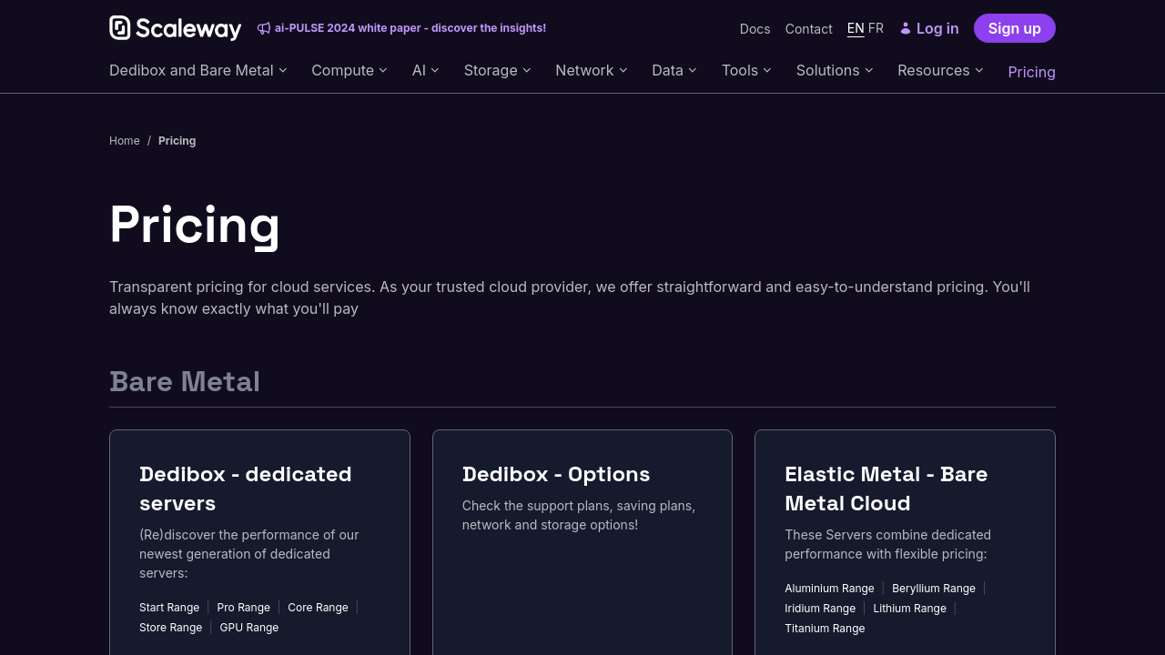
Task: Switch language to FR
Action: [x=876, y=28]
